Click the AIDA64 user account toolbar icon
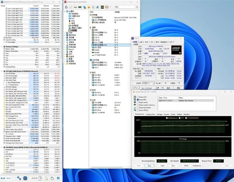 pos(98,7)
